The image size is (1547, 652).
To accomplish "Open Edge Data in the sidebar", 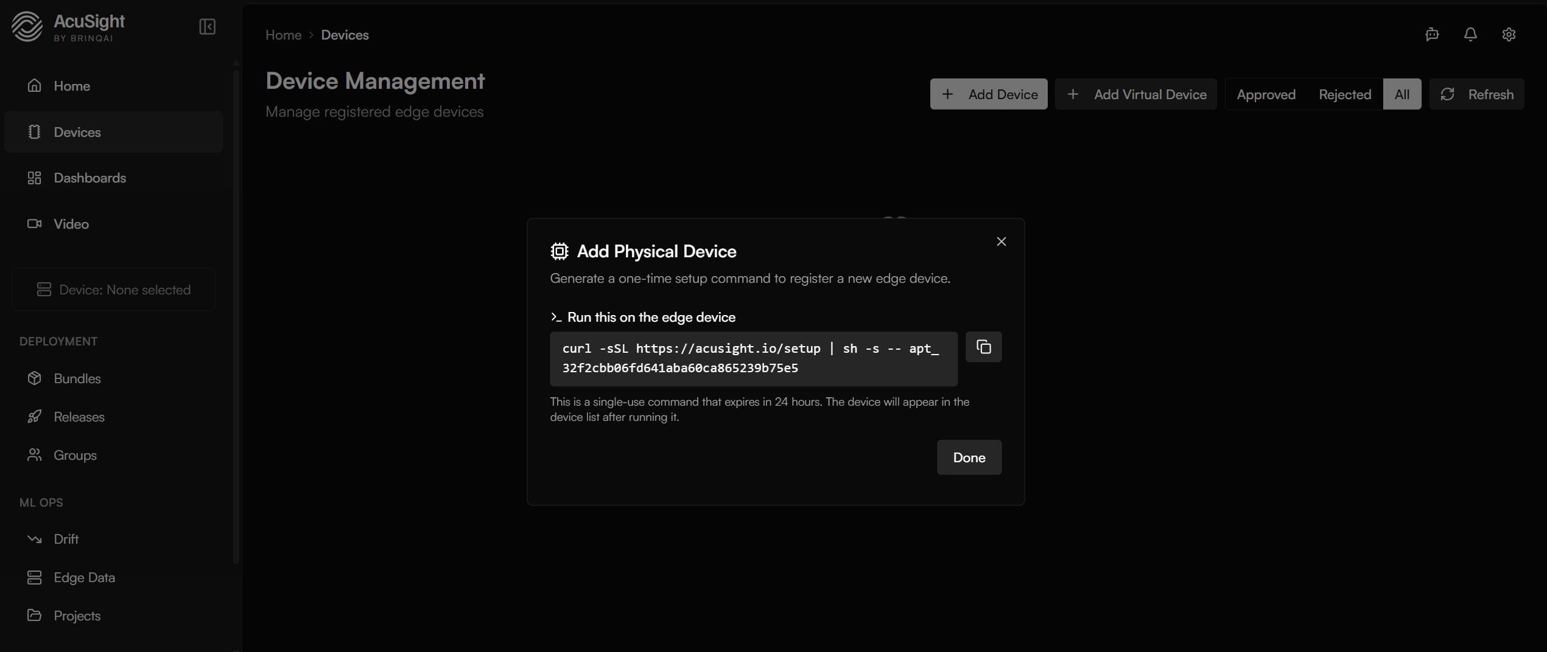I will click(x=113, y=577).
